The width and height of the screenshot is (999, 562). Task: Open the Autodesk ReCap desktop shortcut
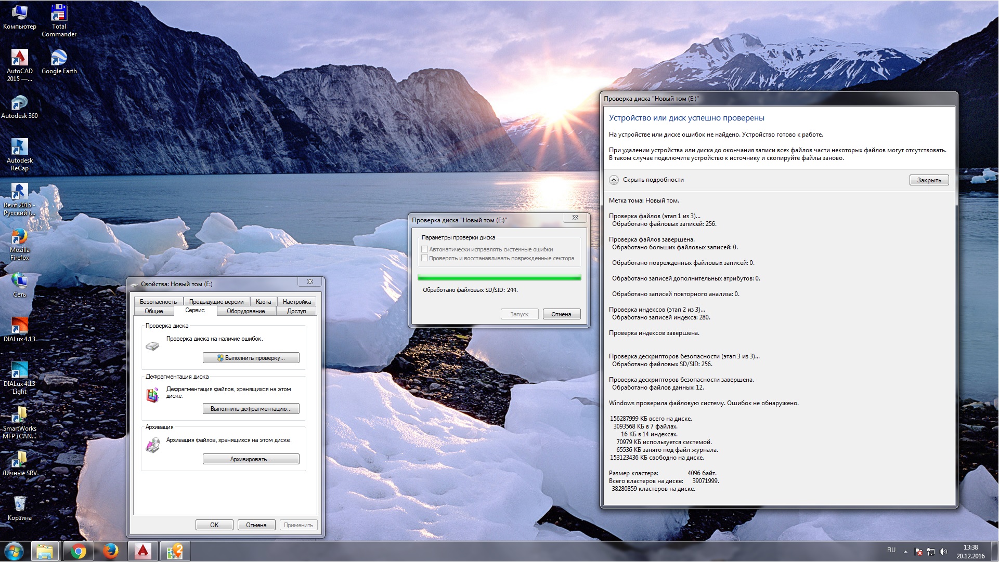19,148
